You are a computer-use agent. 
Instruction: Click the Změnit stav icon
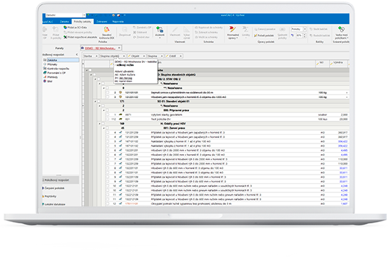coord(134,37)
